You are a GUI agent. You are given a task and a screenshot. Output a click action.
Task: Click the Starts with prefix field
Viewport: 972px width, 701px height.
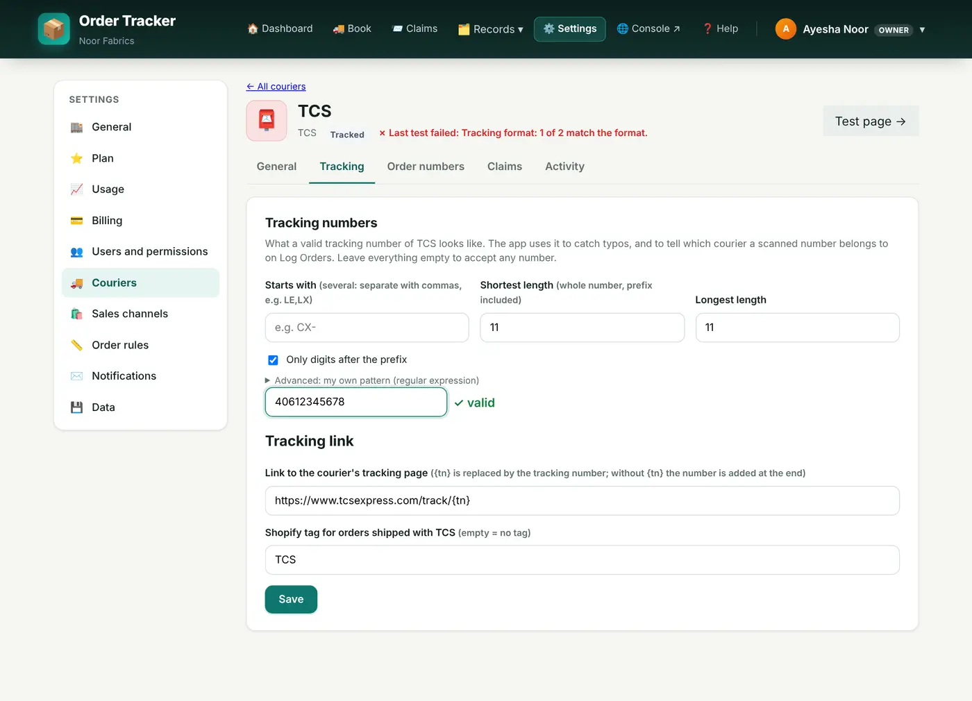[x=367, y=328]
